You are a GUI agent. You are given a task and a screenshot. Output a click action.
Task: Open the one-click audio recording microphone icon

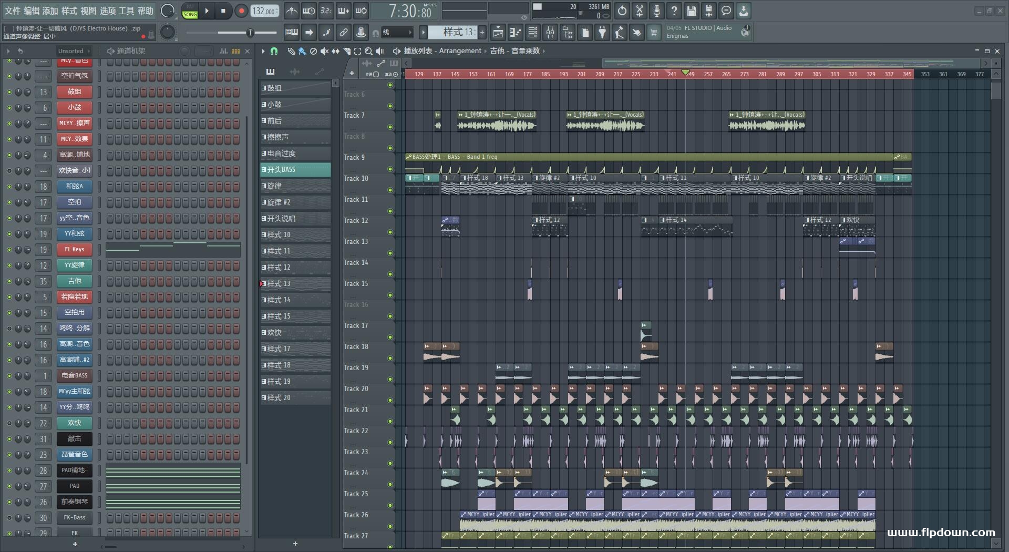point(657,11)
